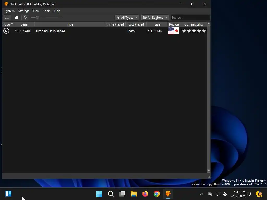Close the DuckStation window
The width and height of the screenshot is (267, 200).
205,4
